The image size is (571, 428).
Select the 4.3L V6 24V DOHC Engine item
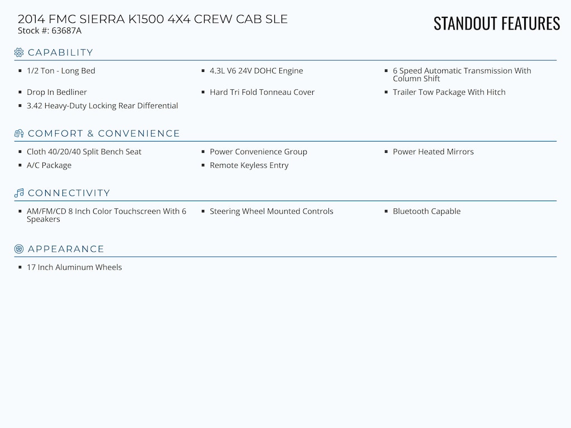tap(256, 71)
